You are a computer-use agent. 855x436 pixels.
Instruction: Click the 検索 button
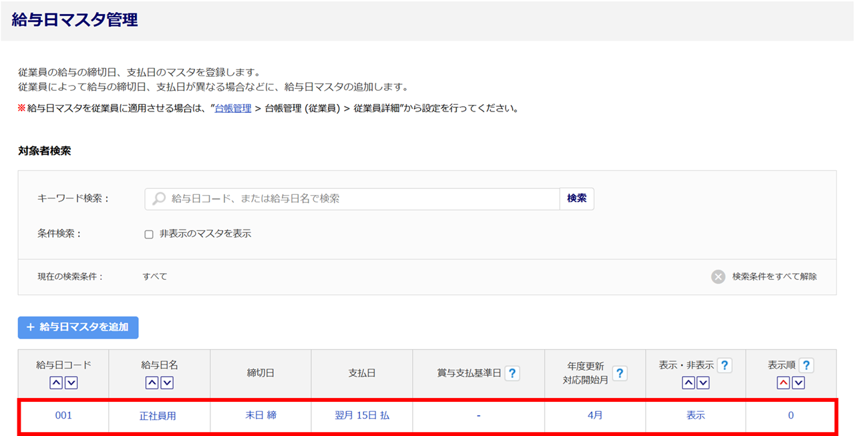click(576, 198)
